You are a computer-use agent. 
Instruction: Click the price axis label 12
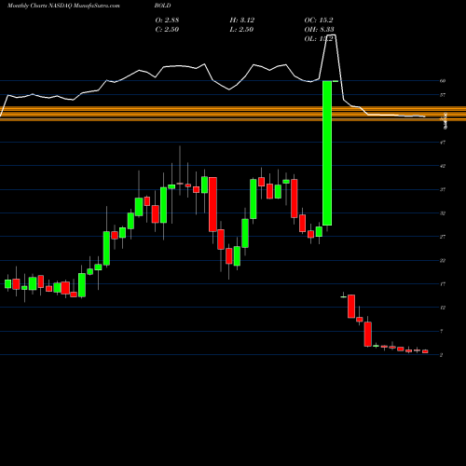pos(443,308)
